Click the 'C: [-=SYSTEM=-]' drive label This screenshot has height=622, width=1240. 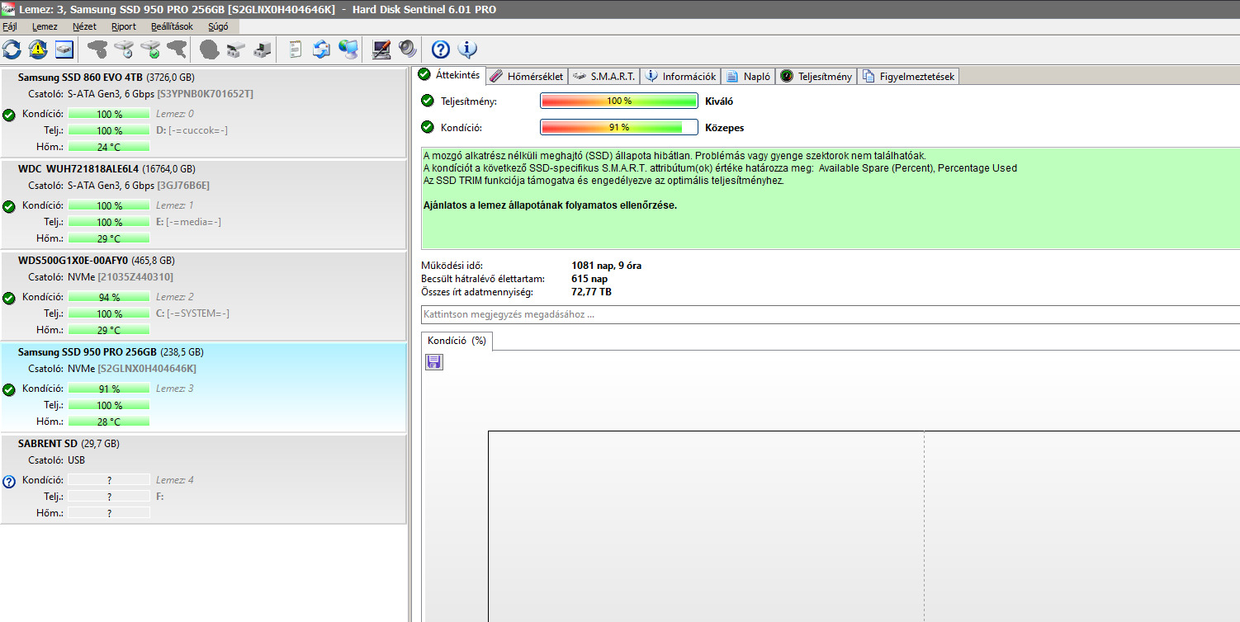pyautogui.click(x=192, y=313)
